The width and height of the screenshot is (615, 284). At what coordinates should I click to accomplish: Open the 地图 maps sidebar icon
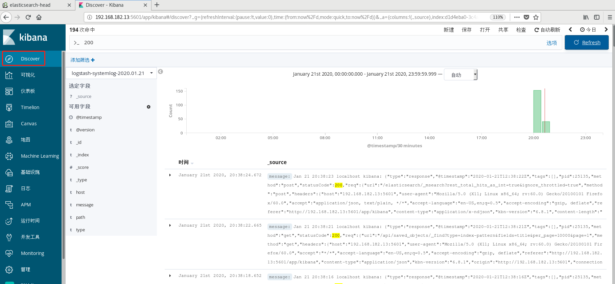pyautogui.click(x=9, y=140)
